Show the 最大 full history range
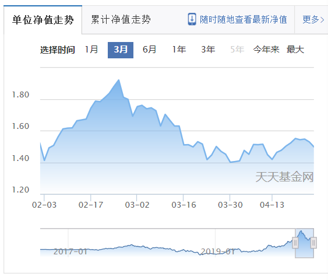The width and height of the screenshot is (328, 280). pos(295,50)
